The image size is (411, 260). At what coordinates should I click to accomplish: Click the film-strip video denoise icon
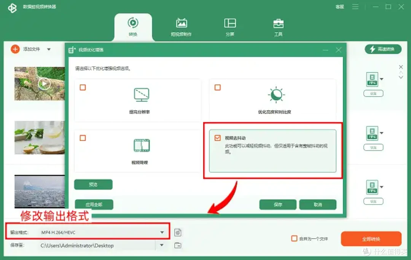tap(142, 145)
